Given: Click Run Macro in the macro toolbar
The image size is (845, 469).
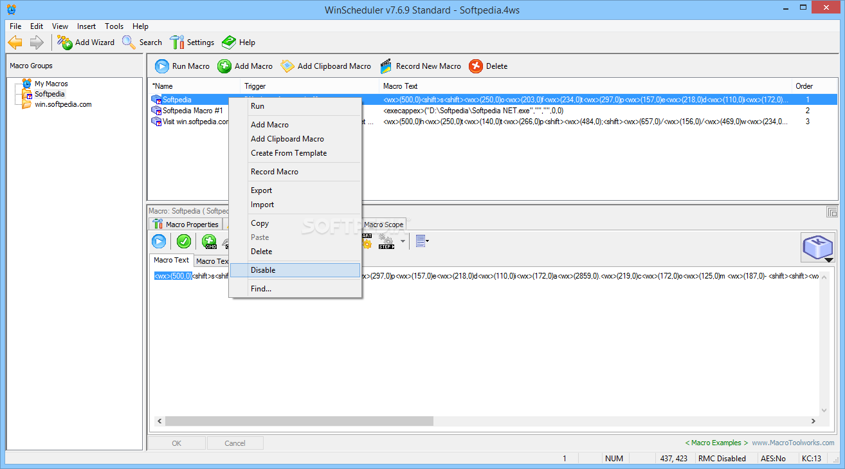Looking at the screenshot, I should [183, 66].
